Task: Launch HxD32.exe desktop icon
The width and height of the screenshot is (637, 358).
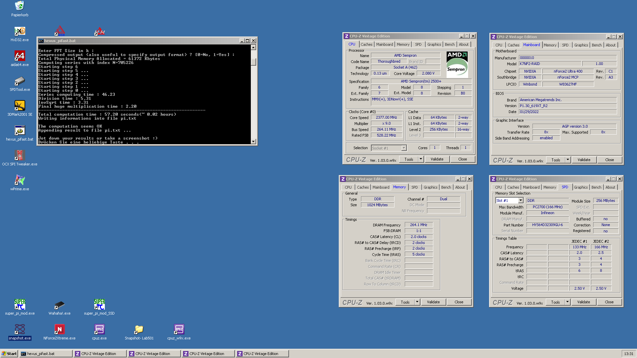Action: click(20, 31)
